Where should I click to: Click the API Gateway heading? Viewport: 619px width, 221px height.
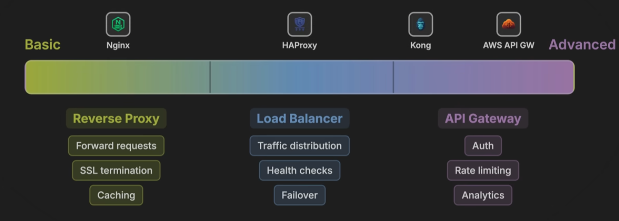coord(483,119)
